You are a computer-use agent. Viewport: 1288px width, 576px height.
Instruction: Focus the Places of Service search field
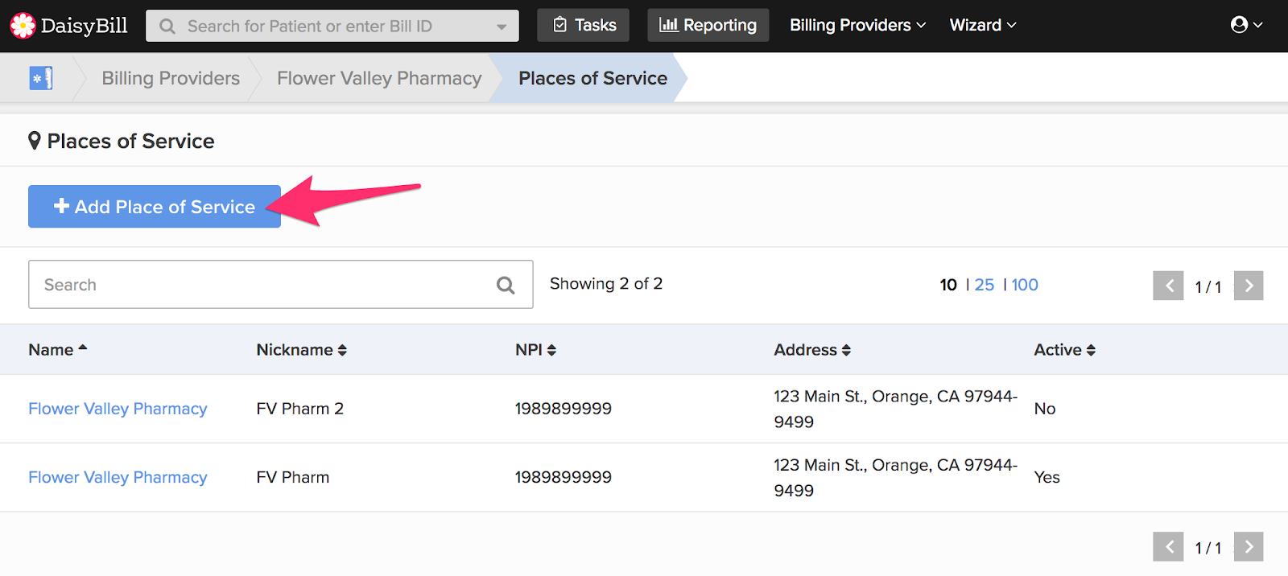point(280,284)
